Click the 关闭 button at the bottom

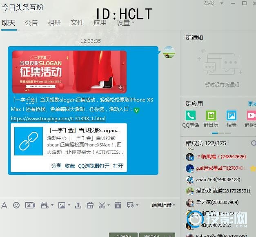point(123,235)
